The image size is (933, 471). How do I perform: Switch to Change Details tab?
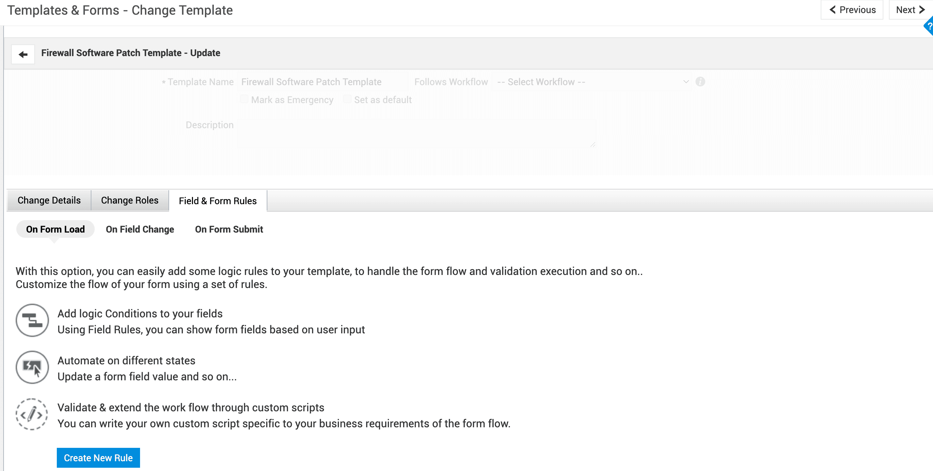click(49, 200)
